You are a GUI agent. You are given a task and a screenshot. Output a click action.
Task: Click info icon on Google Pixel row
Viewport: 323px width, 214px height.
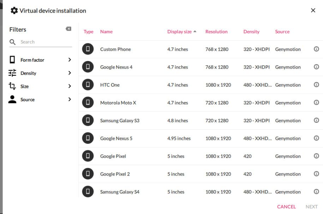[x=316, y=156]
